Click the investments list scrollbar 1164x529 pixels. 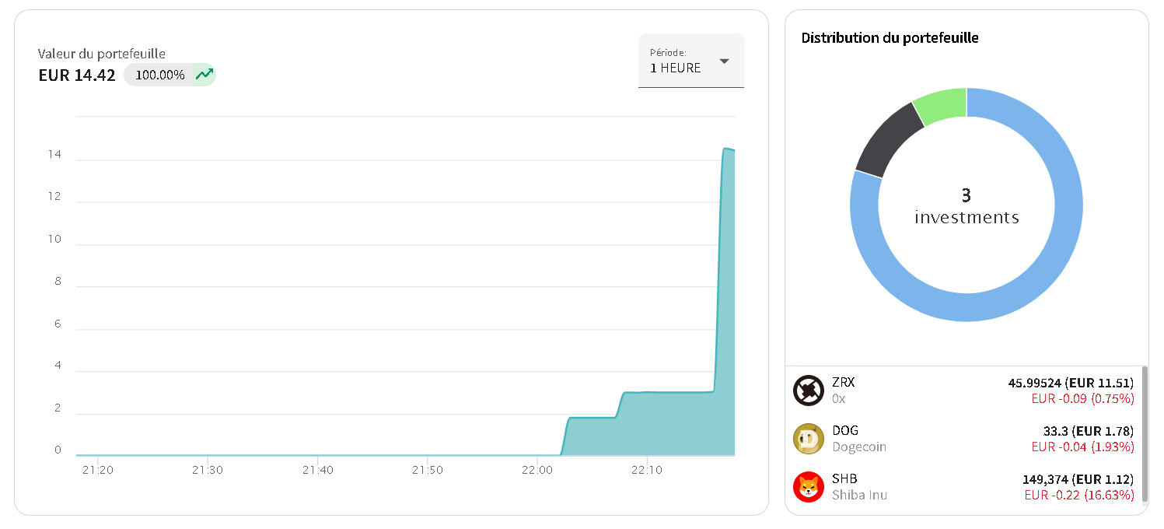(x=1145, y=436)
